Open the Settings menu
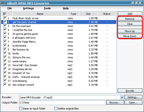The width and height of the screenshot is (144, 112). click(x=28, y=8)
